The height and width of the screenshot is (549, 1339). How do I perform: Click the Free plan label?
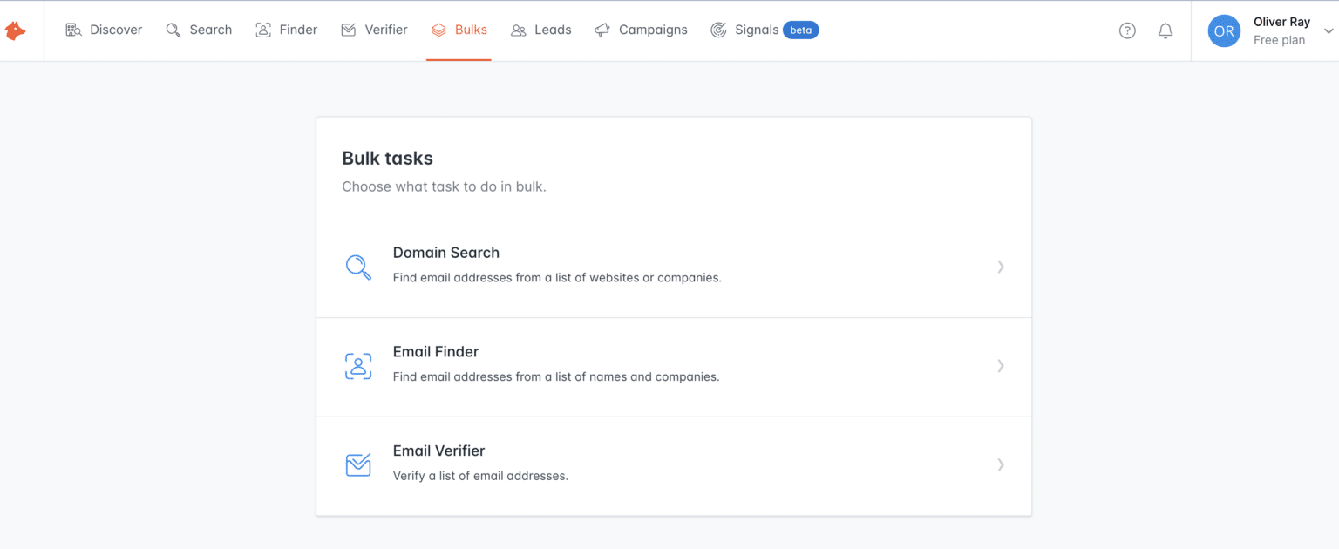1279,40
